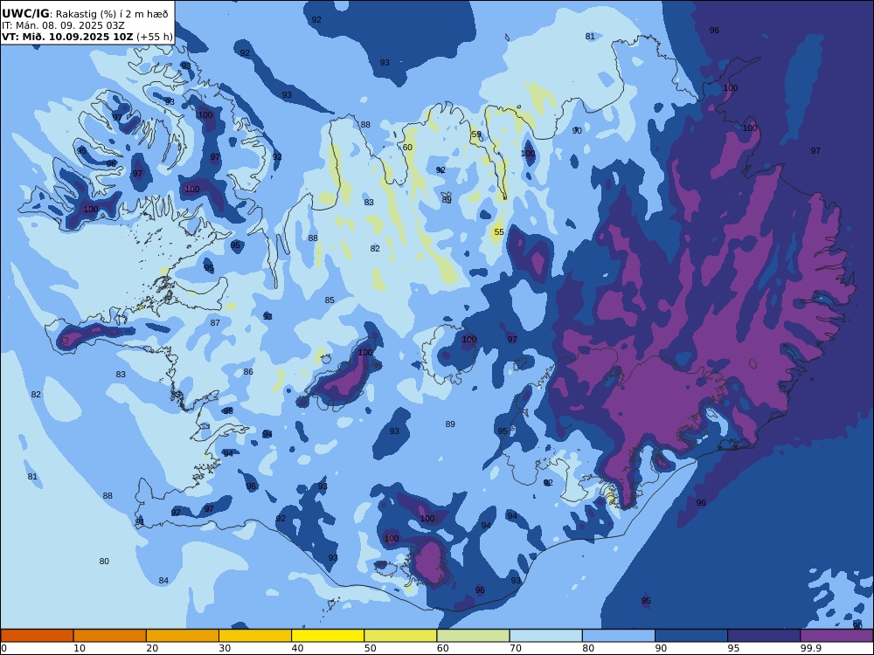874x655 pixels.
Task: Click the 'IT: Mán. 08. 09. 2025 03Z' line
Action: [63, 25]
